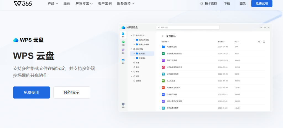The image size is (283, 128).
Task: Click the 行业客户案例 file name
Action: click(172, 94)
